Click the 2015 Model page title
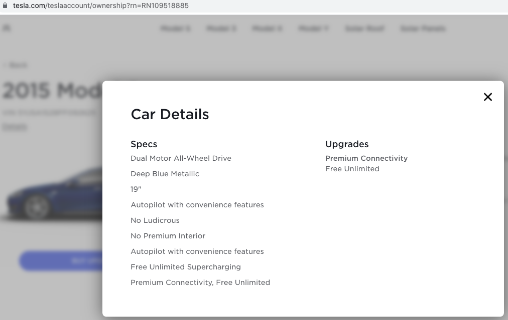The height and width of the screenshot is (320, 508). [50, 91]
